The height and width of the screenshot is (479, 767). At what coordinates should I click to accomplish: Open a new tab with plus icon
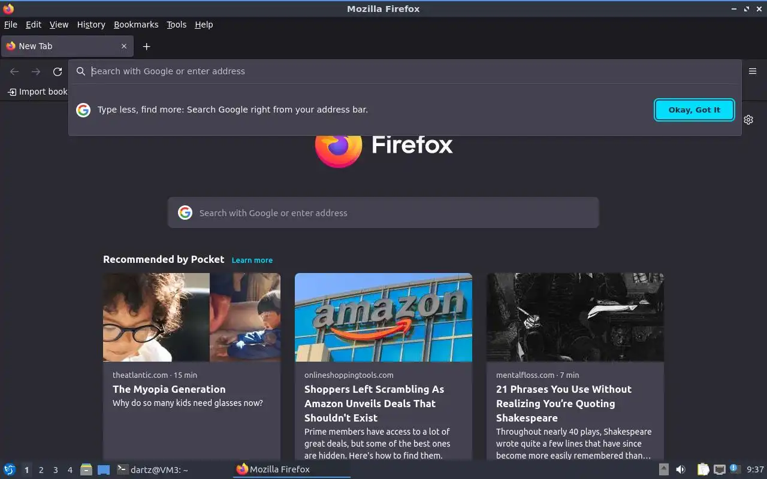146,46
